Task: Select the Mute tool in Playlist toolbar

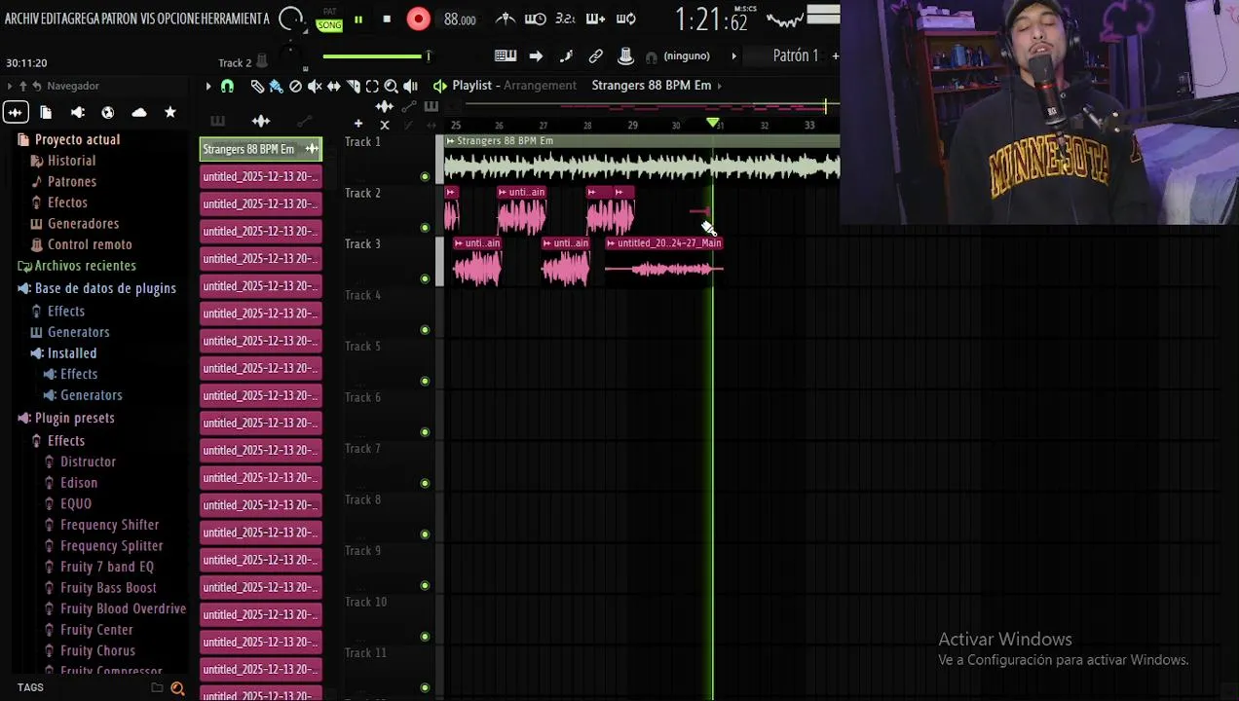Action: pyautogui.click(x=315, y=86)
